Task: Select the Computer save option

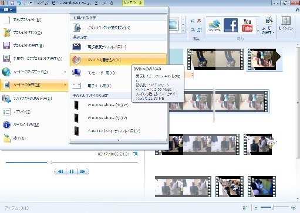Action: pos(101,73)
